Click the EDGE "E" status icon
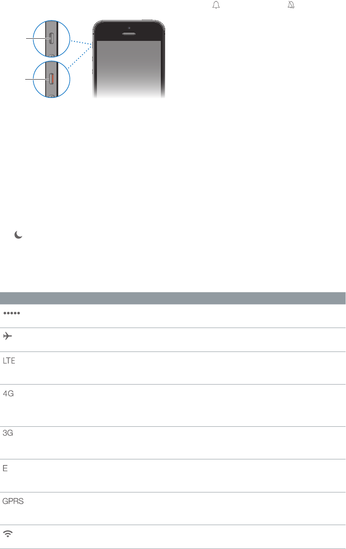This screenshot has width=346, height=549. pos(6,469)
